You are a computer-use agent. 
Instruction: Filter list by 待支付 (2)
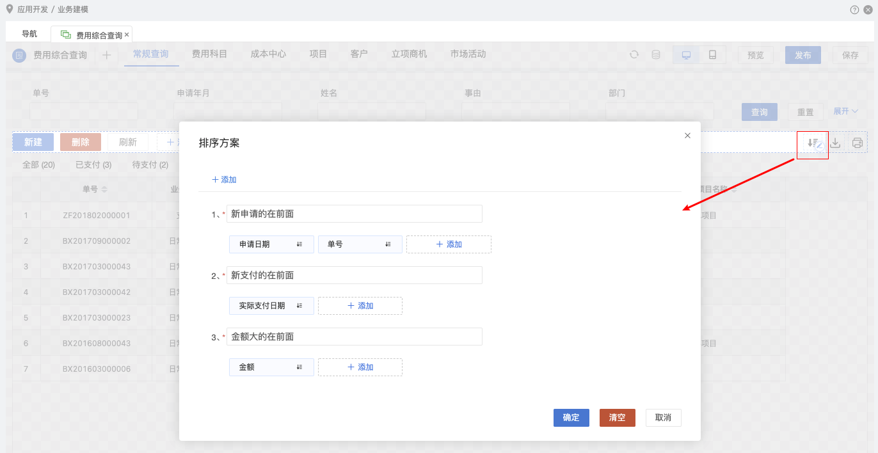point(150,165)
